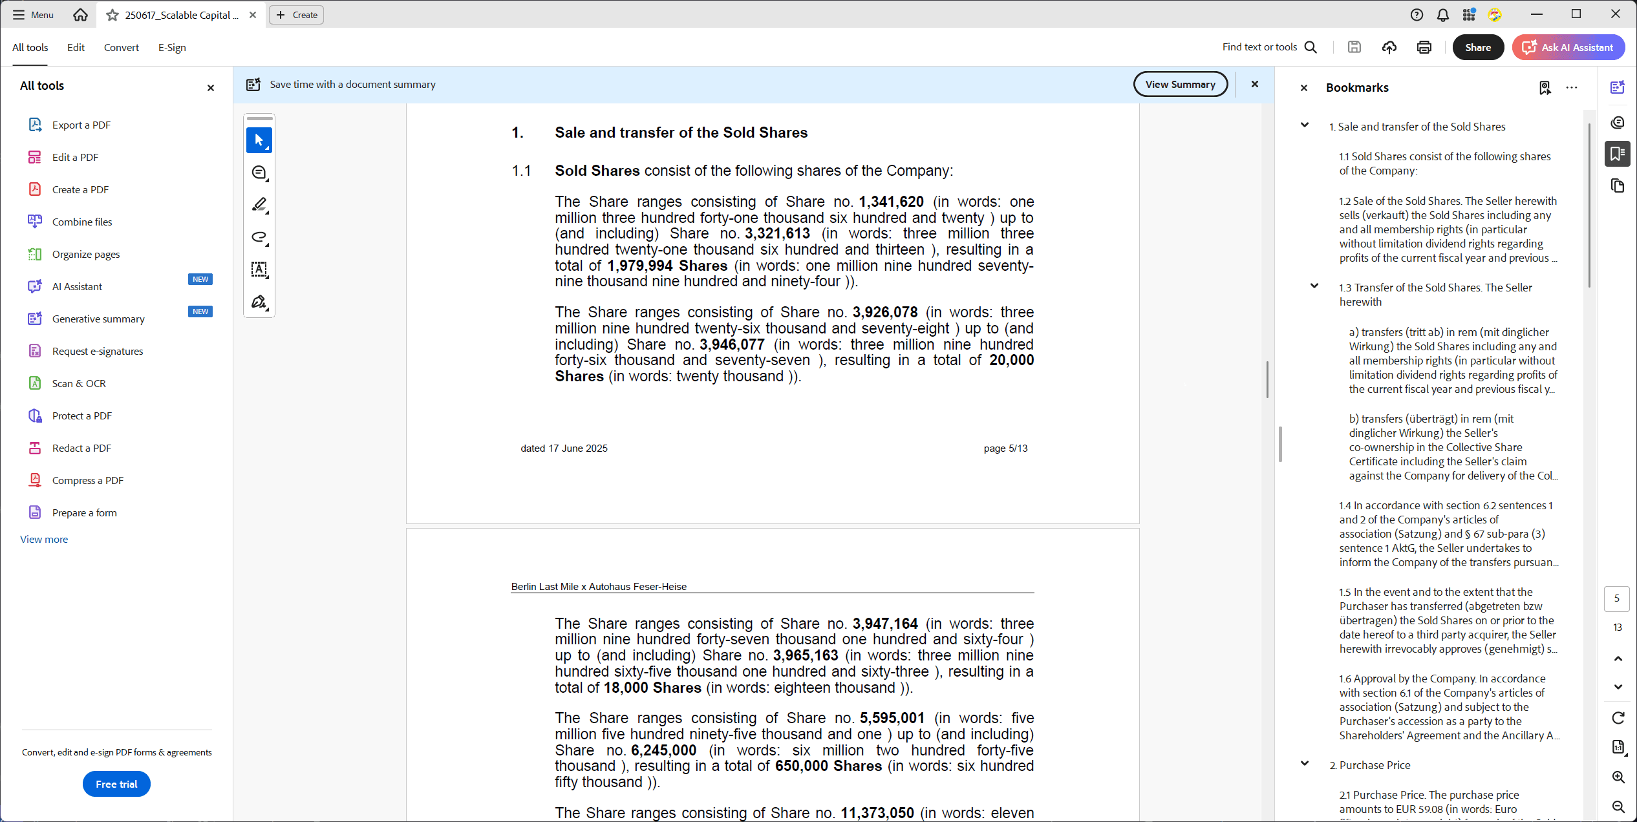
Task: Open bookmark 1.1 Sold Shares consist
Action: pyautogui.click(x=1445, y=163)
